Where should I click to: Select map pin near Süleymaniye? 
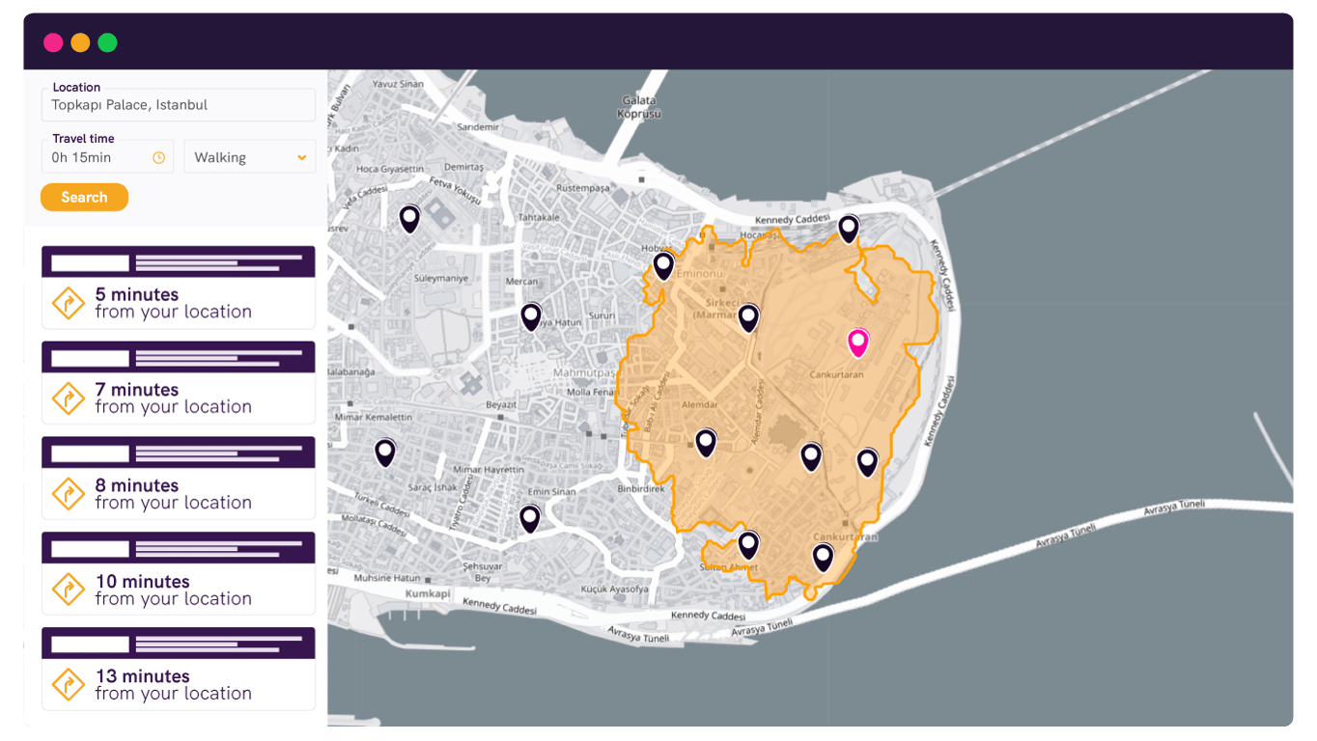[x=409, y=219]
